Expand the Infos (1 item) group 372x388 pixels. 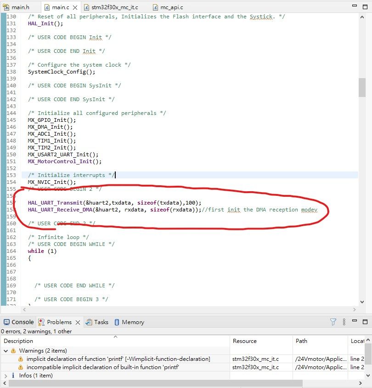click(x=6, y=376)
